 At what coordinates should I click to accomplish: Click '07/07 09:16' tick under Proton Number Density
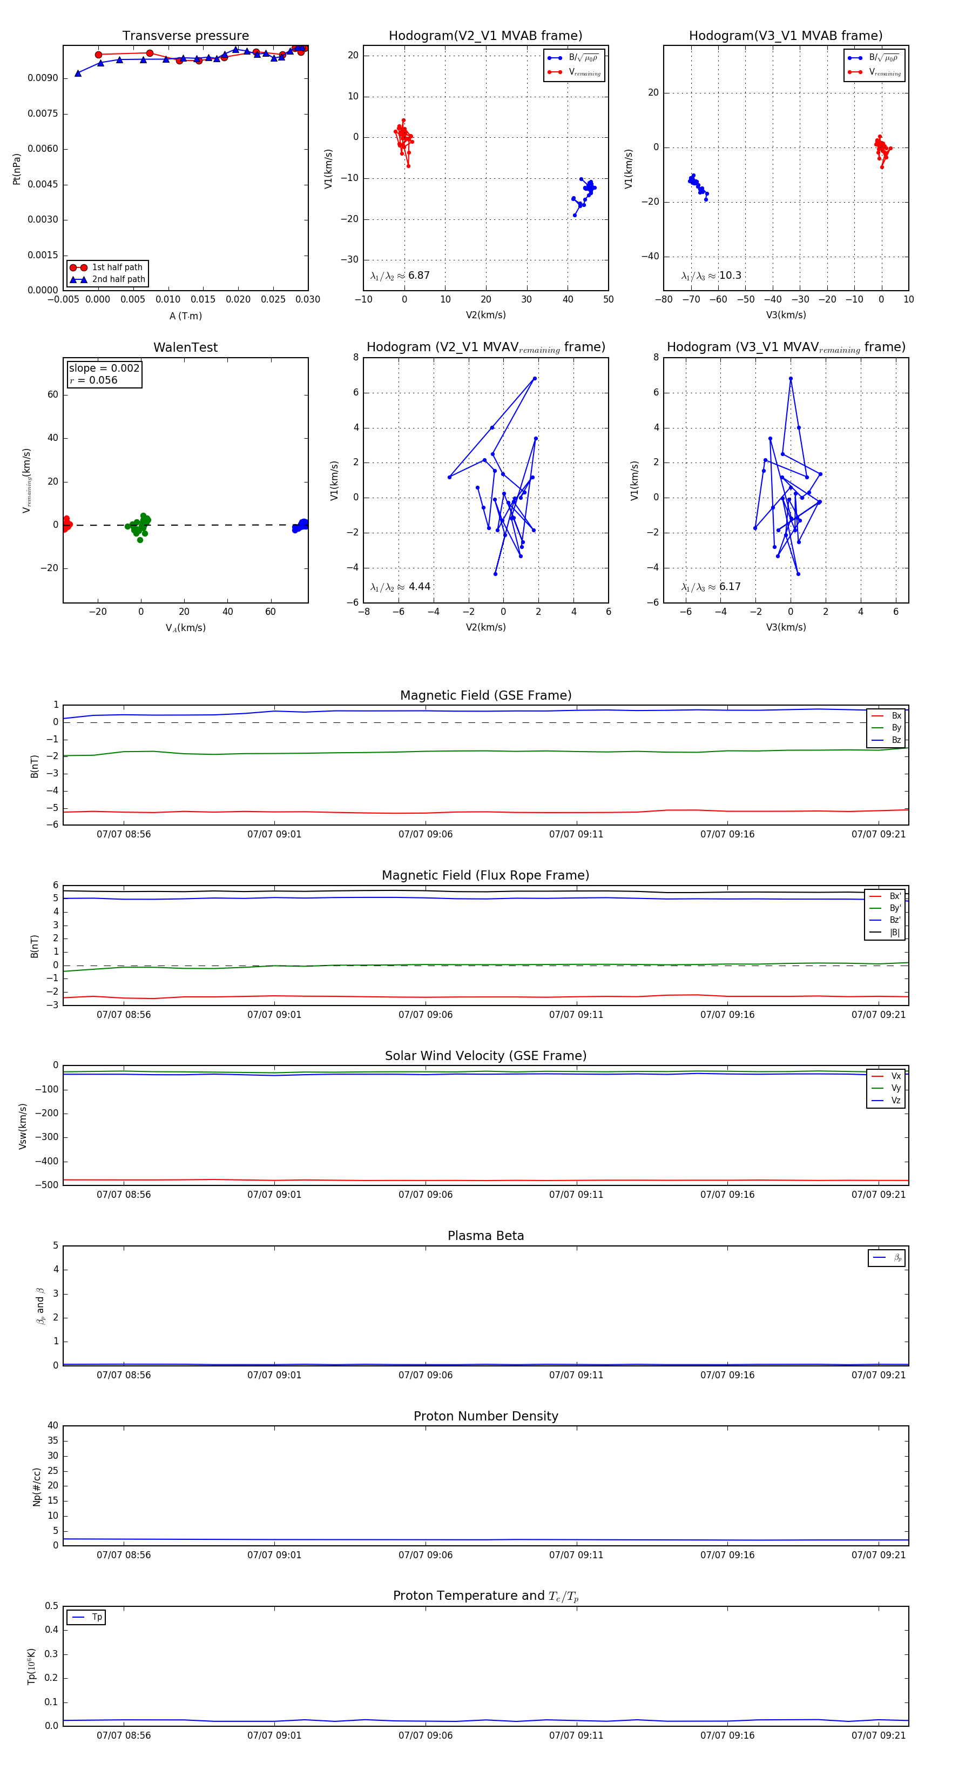click(727, 1556)
